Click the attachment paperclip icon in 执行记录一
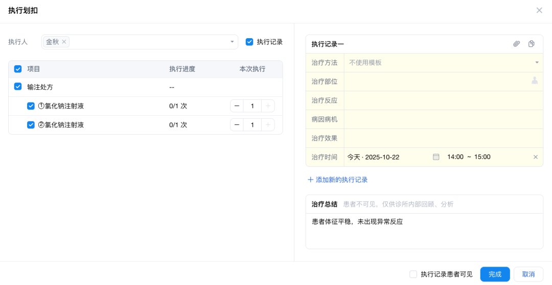Viewport: 552px width, 285px height. pyautogui.click(x=516, y=44)
